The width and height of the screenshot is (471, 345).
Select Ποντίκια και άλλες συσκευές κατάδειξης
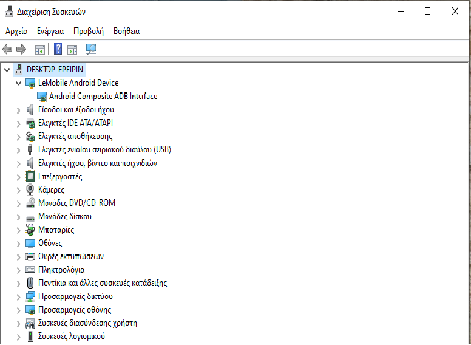pyautogui.click(x=102, y=283)
